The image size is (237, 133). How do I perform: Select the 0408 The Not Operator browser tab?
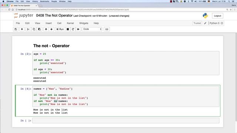23,6
